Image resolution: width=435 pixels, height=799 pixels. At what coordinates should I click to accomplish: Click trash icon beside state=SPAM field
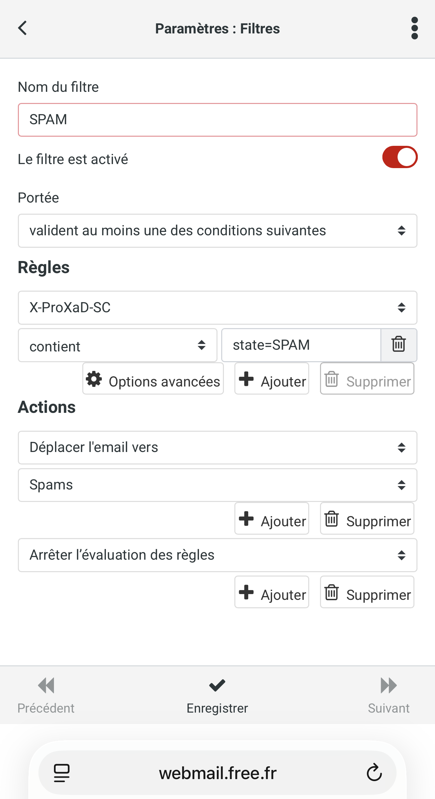point(399,345)
